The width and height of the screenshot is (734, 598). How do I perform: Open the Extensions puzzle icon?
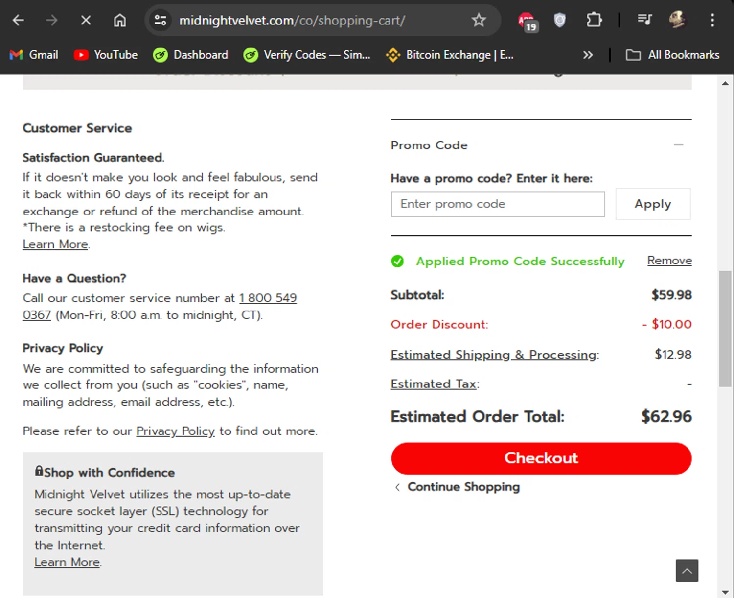594,20
